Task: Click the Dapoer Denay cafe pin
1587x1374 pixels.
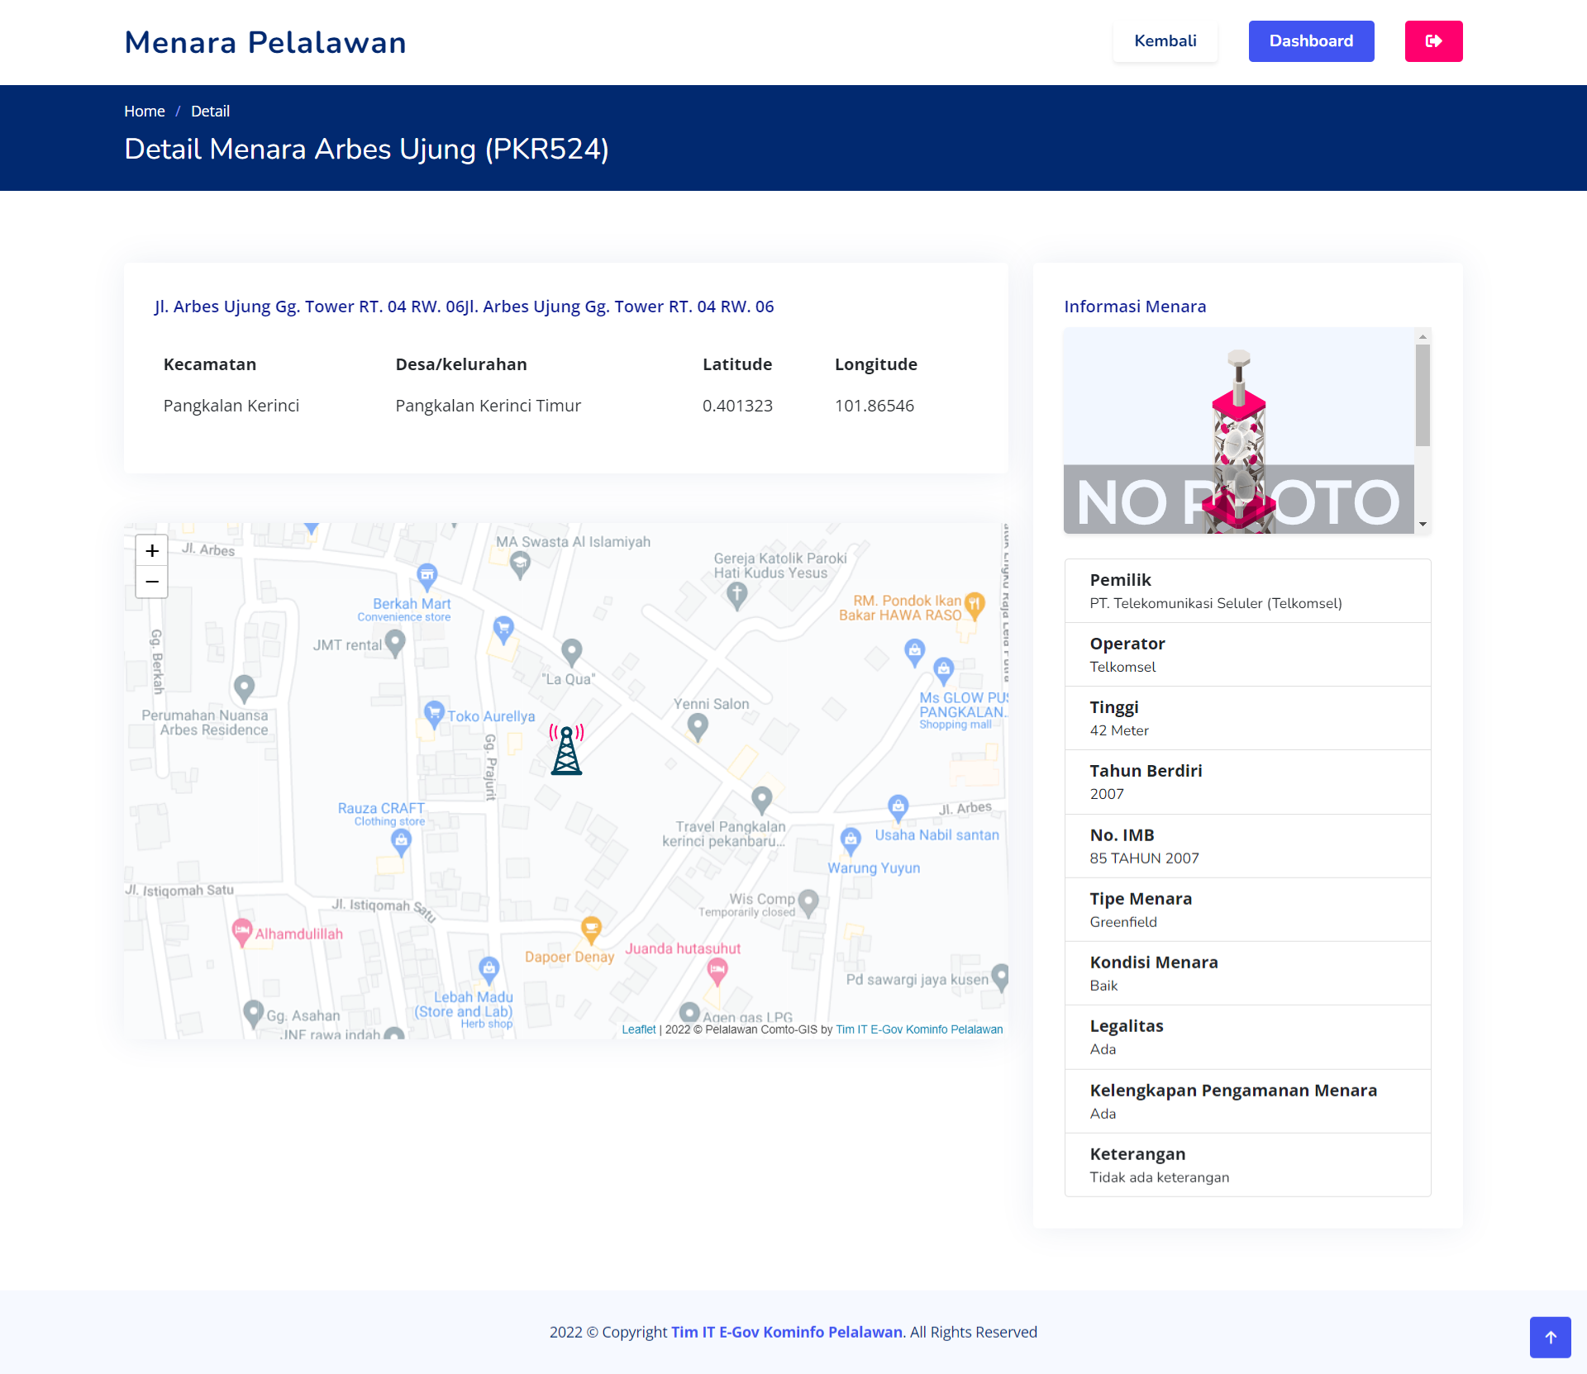Action: pyautogui.click(x=591, y=930)
